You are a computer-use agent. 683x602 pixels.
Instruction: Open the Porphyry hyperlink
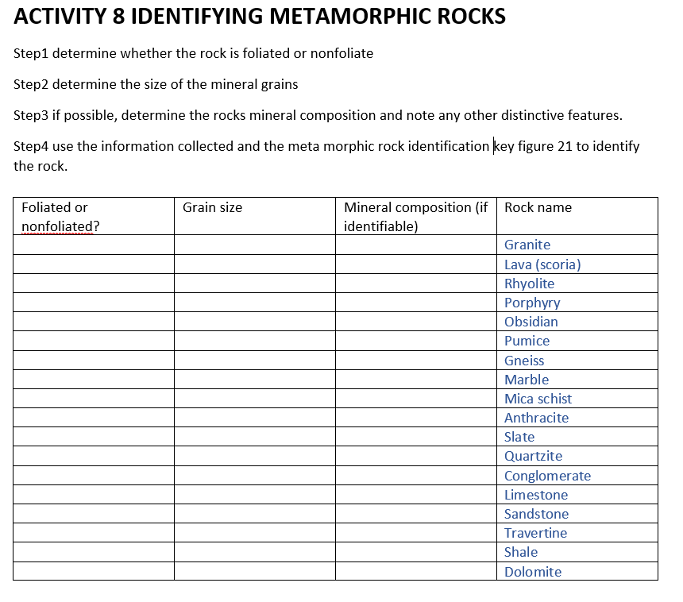click(531, 303)
